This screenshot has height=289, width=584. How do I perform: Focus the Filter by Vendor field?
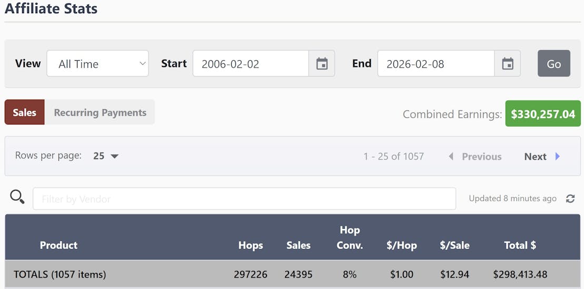coord(244,199)
